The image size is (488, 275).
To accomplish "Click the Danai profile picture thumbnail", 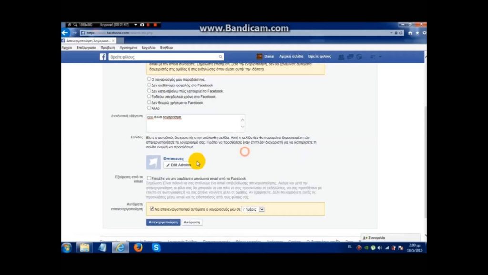I will pyautogui.click(x=259, y=56).
